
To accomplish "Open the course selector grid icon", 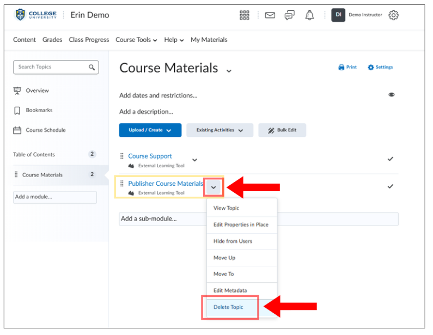I will 245,15.
